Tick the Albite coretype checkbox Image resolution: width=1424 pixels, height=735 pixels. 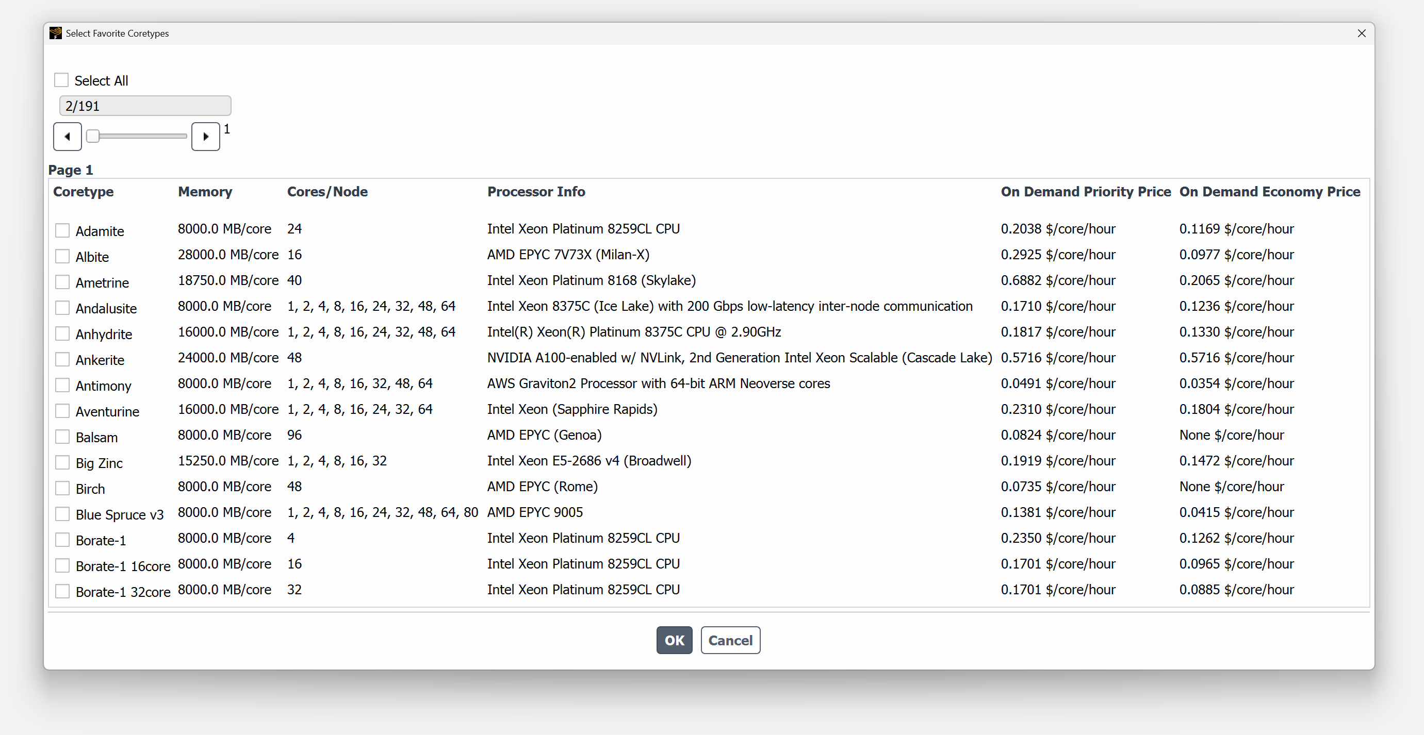[x=62, y=256]
